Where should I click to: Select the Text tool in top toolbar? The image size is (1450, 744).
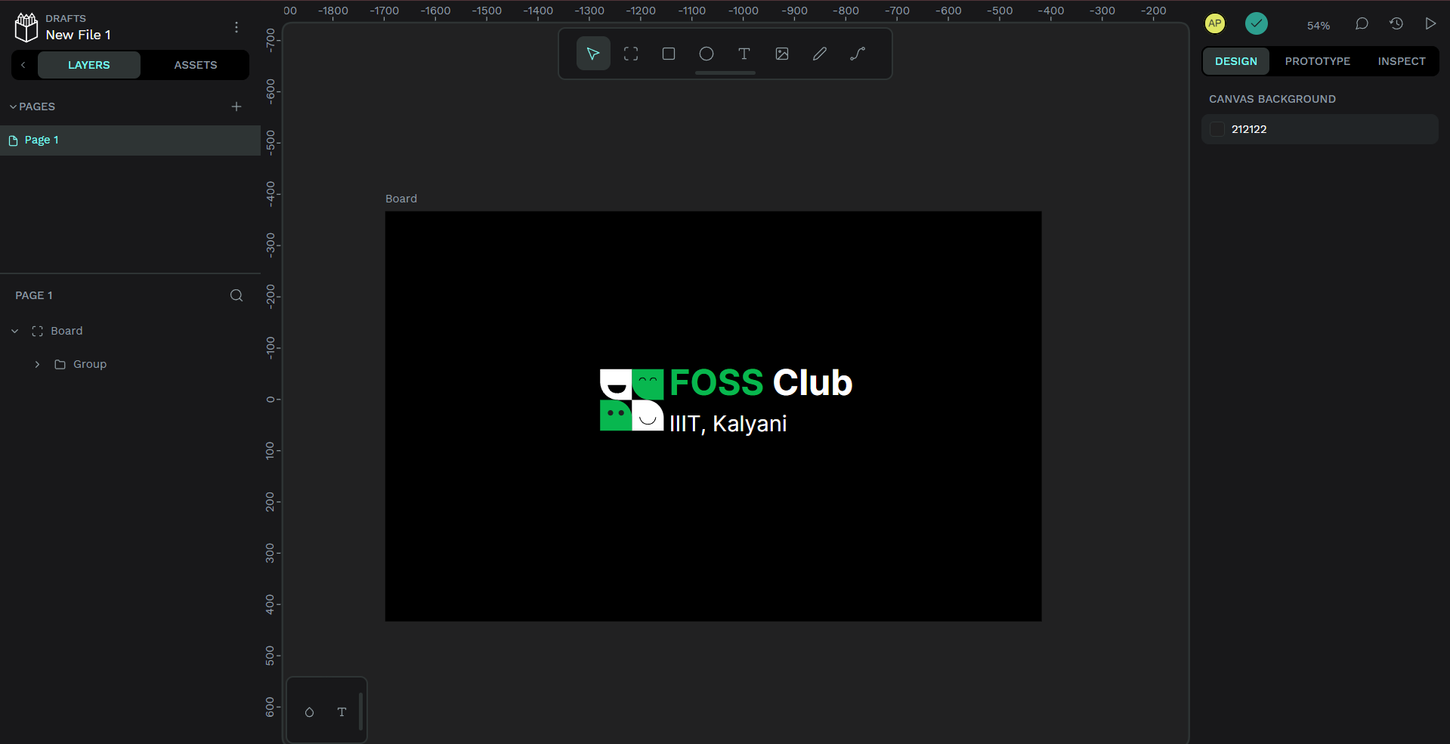(x=744, y=54)
